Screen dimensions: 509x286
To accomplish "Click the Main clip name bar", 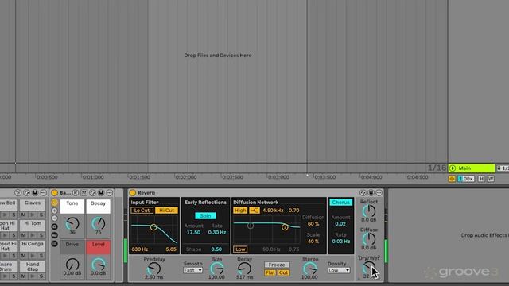I will click(472, 168).
